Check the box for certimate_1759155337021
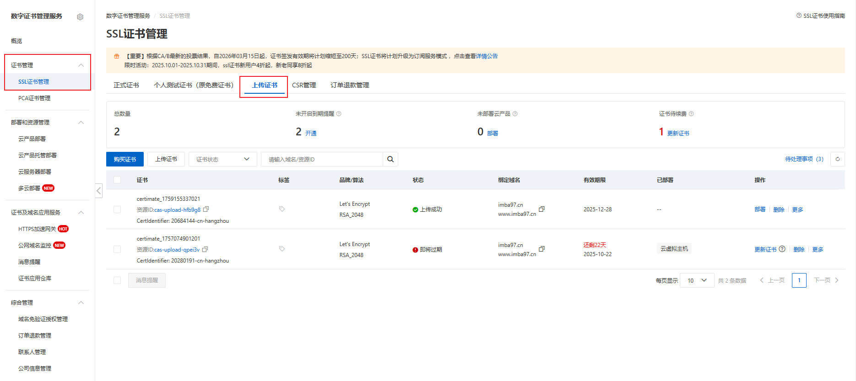 tap(117, 209)
